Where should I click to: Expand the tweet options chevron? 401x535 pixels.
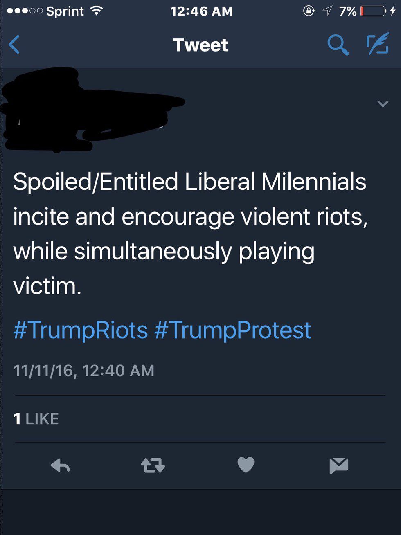pos(383,104)
